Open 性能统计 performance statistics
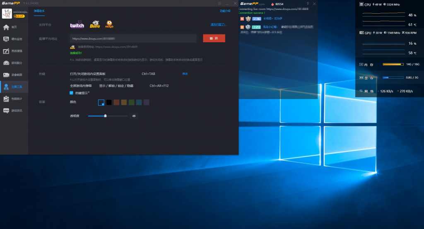 point(14,99)
